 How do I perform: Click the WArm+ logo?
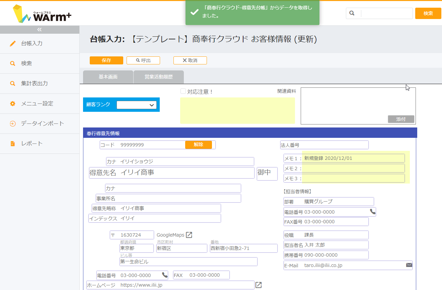(x=42, y=14)
